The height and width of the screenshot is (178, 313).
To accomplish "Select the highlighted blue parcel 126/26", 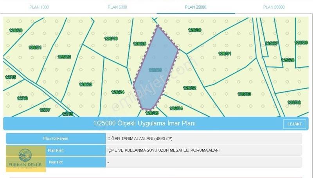I will (x=155, y=68).
